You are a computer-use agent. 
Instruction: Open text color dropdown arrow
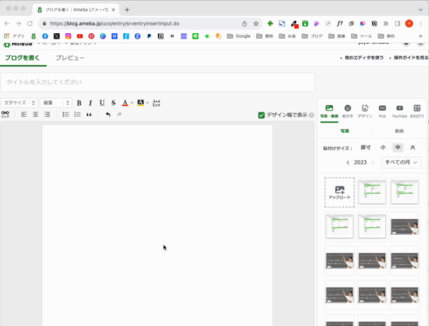tap(132, 103)
